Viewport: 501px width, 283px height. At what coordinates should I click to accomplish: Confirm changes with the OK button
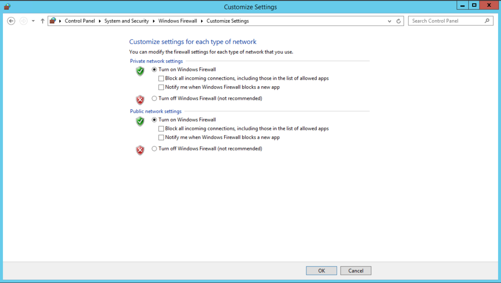coord(321,271)
